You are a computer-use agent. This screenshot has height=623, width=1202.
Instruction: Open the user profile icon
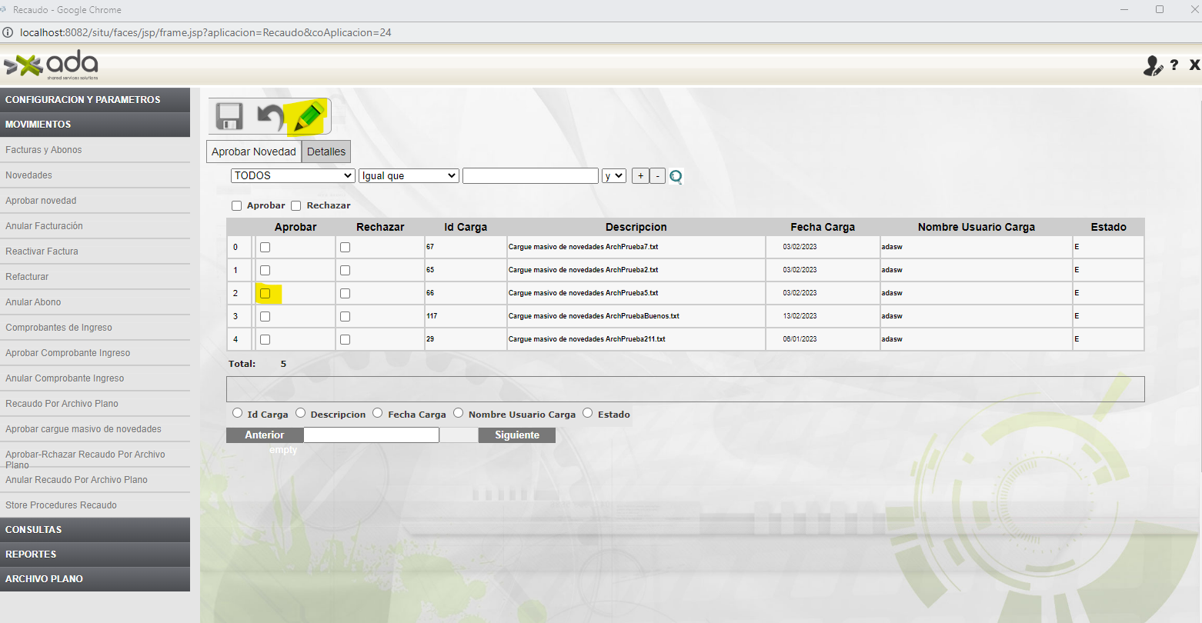1152,66
